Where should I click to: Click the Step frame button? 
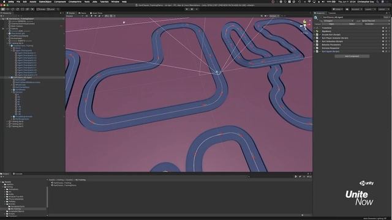click(x=197, y=9)
